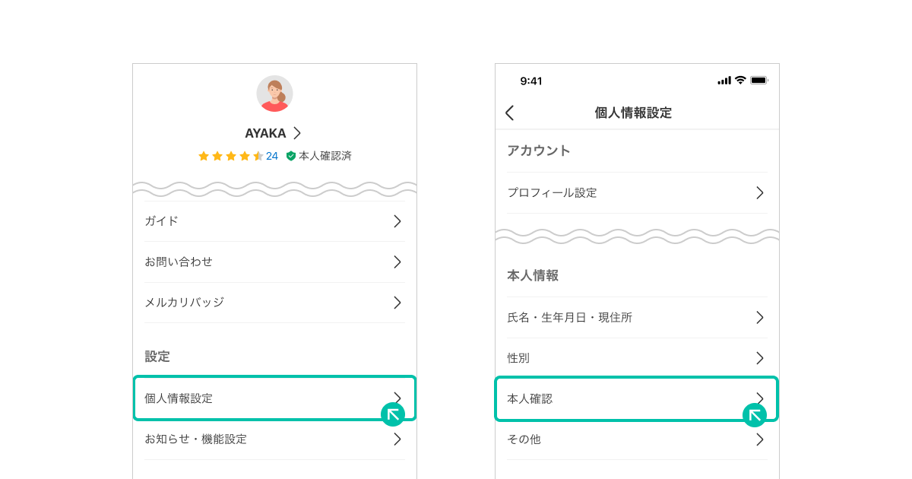Go back using the header back arrow
Viewport: 912px width, 479px height.
tap(510, 113)
